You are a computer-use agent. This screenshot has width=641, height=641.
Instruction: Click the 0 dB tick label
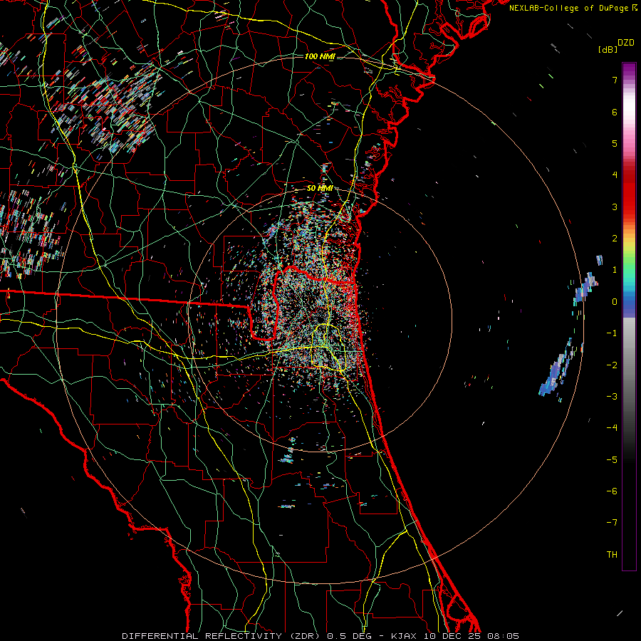(x=615, y=302)
